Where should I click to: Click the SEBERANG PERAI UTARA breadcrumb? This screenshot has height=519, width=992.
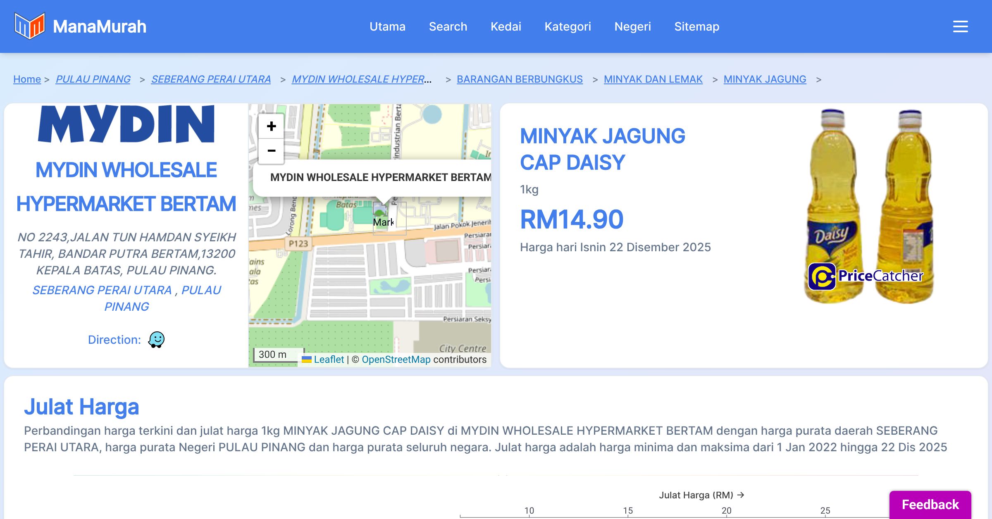point(211,79)
